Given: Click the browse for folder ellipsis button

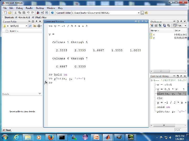Looking at the screenshot, I should pos(142,13).
